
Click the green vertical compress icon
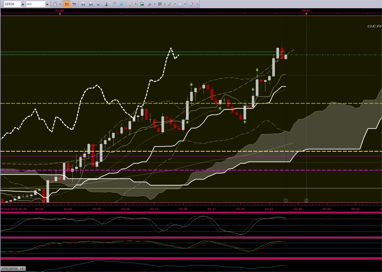click(106, 4)
